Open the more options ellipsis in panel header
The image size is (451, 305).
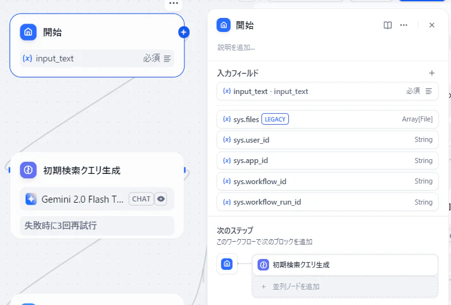404,26
